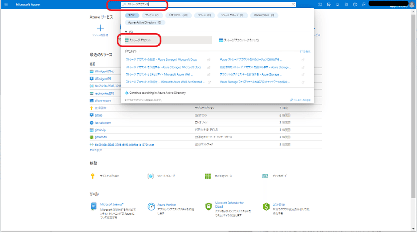Open コスト管理 tool link
The width and height of the screenshot is (417, 233).
(x=278, y=205)
